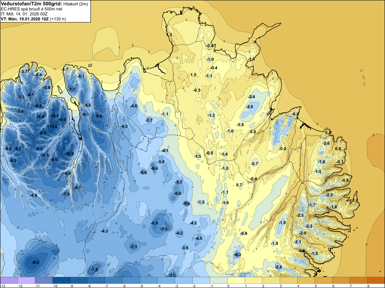Select the '4.4' label on the southeast coast
This screenshot has height=288, width=385.
pyautogui.click(x=302, y=251)
